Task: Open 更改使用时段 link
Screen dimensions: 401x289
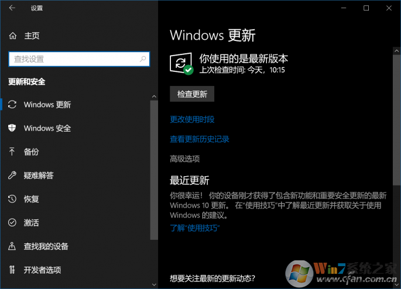Action: 192,119
